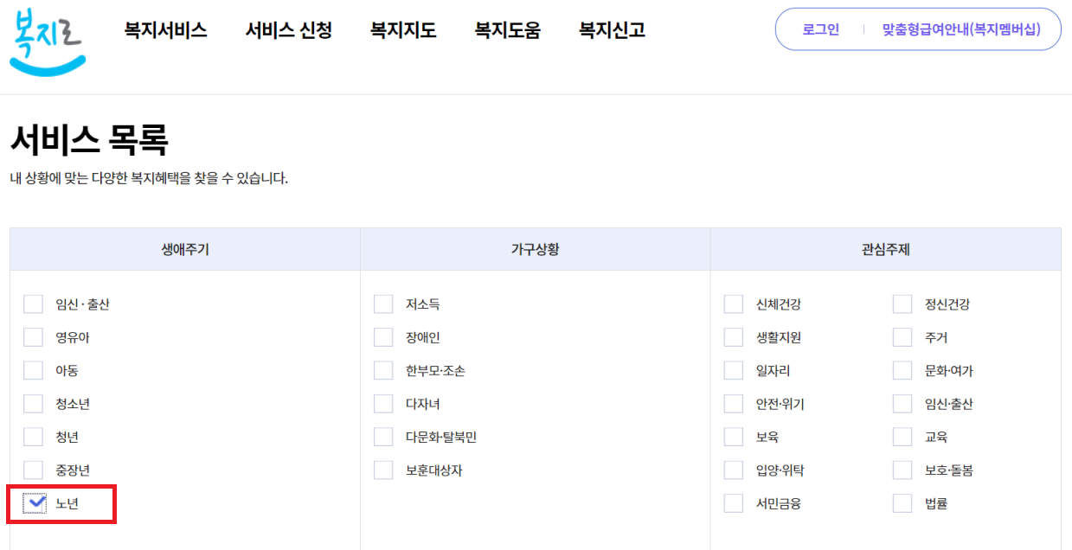Open the 복지도움 menu
The width and height of the screenshot is (1072, 550).
click(506, 29)
